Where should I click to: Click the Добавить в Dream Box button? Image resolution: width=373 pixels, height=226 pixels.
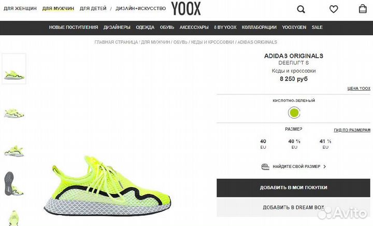[x=293, y=207]
